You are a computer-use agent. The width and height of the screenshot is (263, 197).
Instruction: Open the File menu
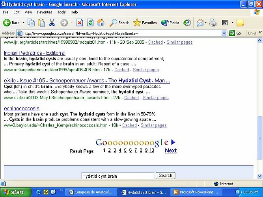(x=6, y=12)
